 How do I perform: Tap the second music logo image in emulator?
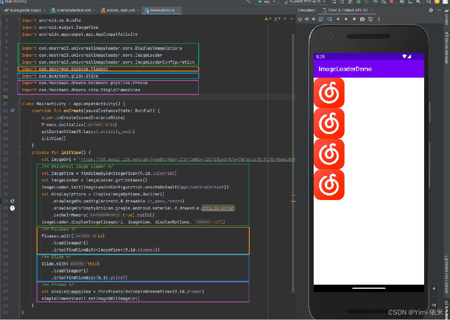(x=329, y=123)
